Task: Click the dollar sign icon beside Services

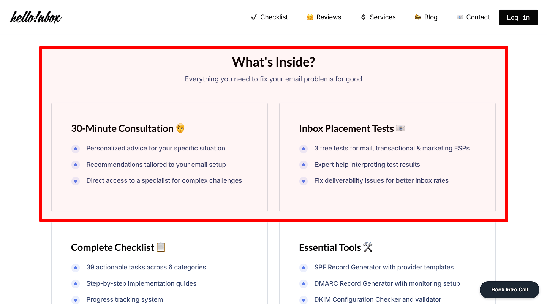Action: coord(363,17)
